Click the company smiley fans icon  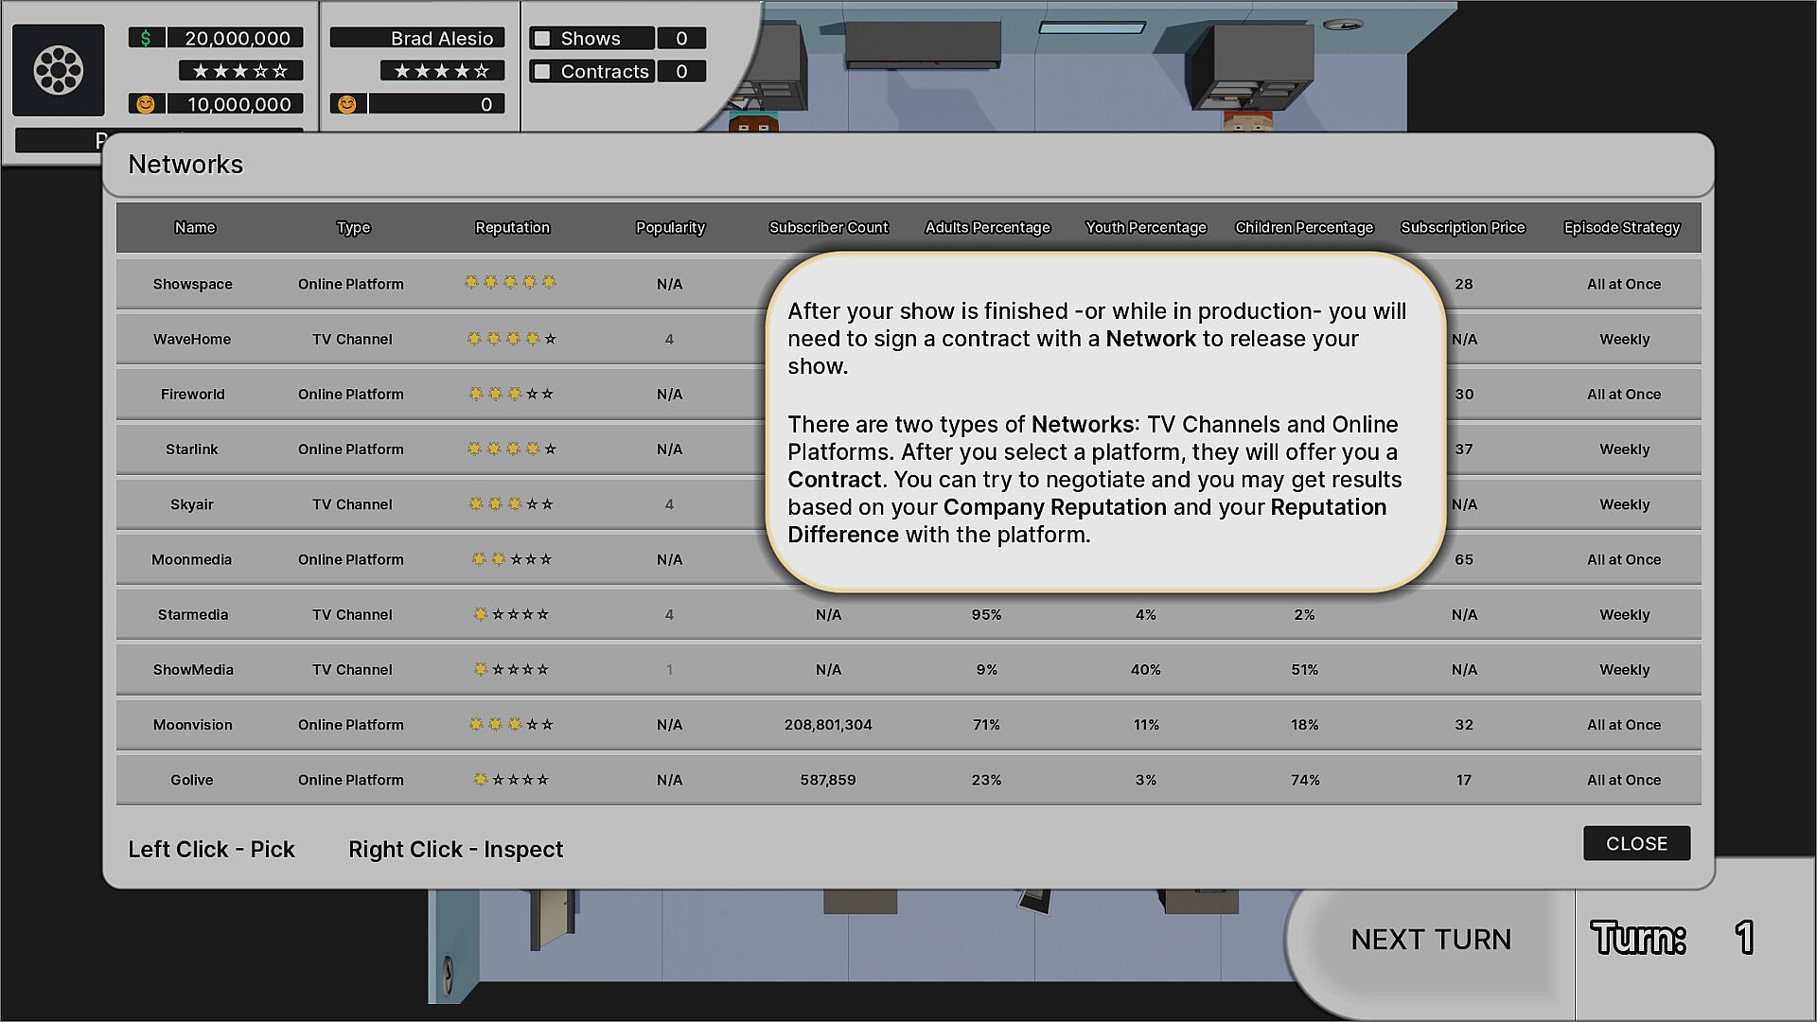(146, 104)
